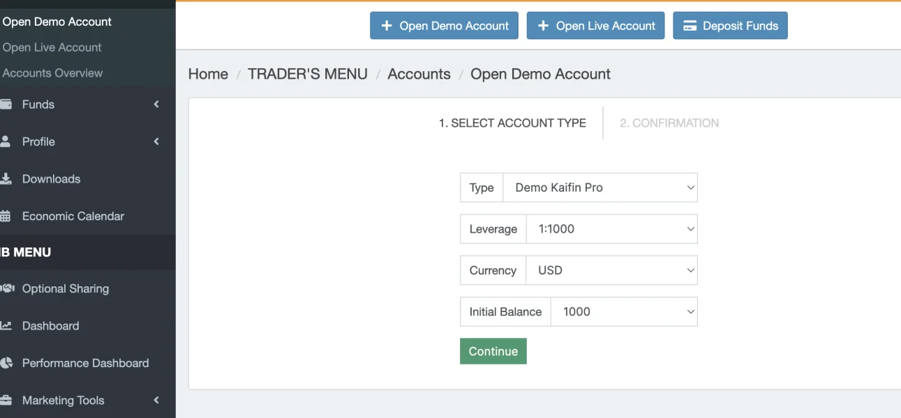This screenshot has height=418, width=901.
Task: Click the Downloads arrow icon in sidebar
Action: [x=6, y=179]
